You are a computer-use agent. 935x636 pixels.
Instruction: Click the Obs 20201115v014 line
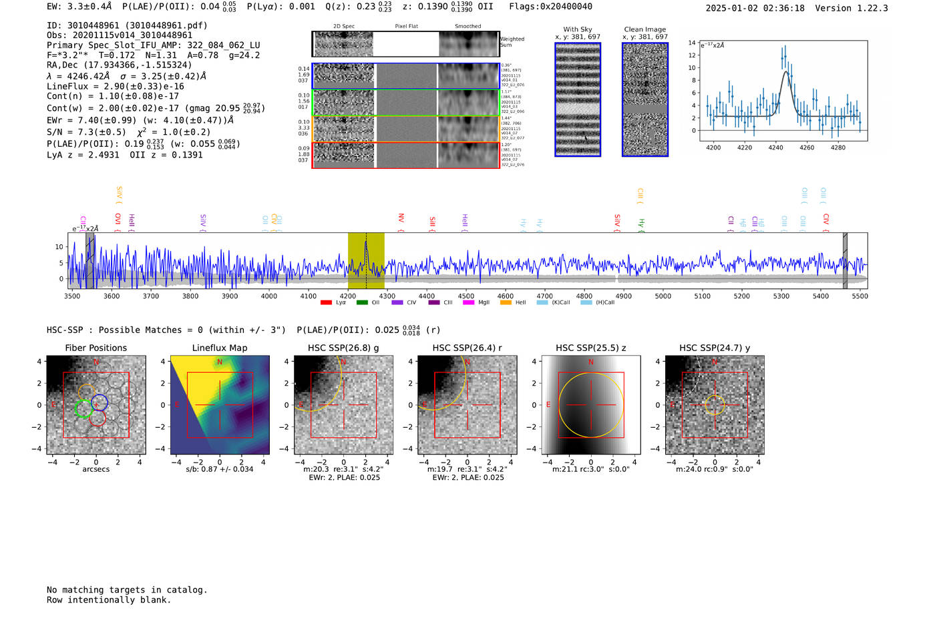click(x=120, y=35)
